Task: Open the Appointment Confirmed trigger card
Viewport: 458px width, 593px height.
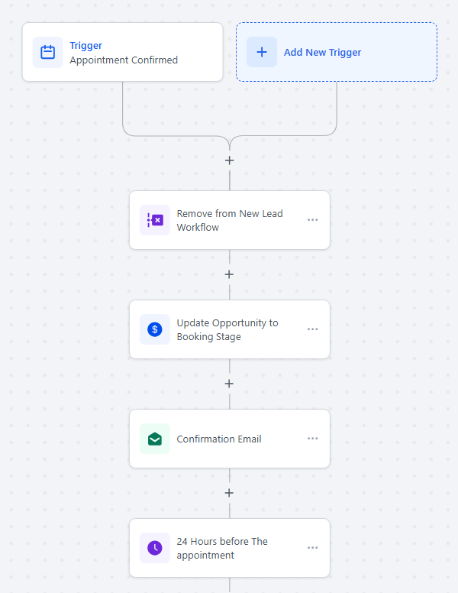Action: click(122, 52)
